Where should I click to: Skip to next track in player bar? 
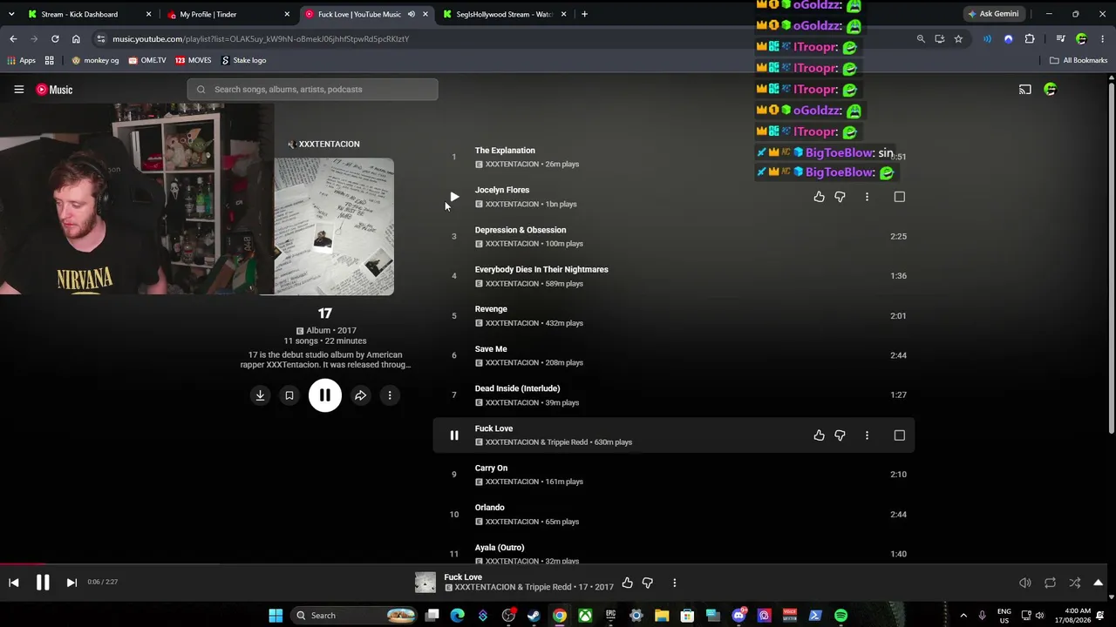pos(71,583)
